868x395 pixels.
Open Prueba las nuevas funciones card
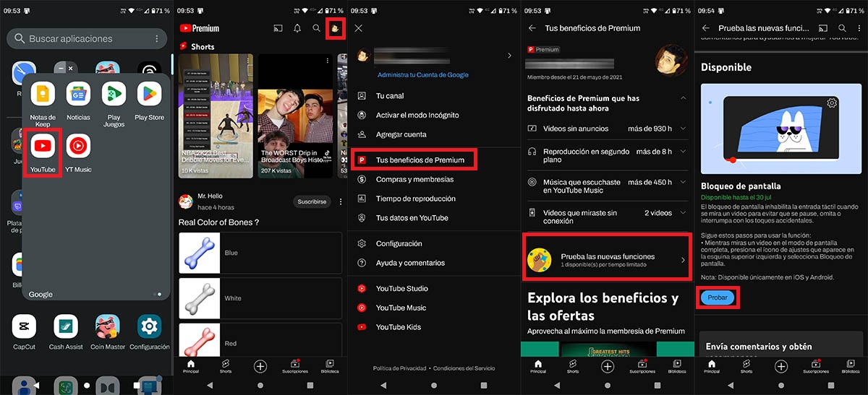(x=607, y=259)
